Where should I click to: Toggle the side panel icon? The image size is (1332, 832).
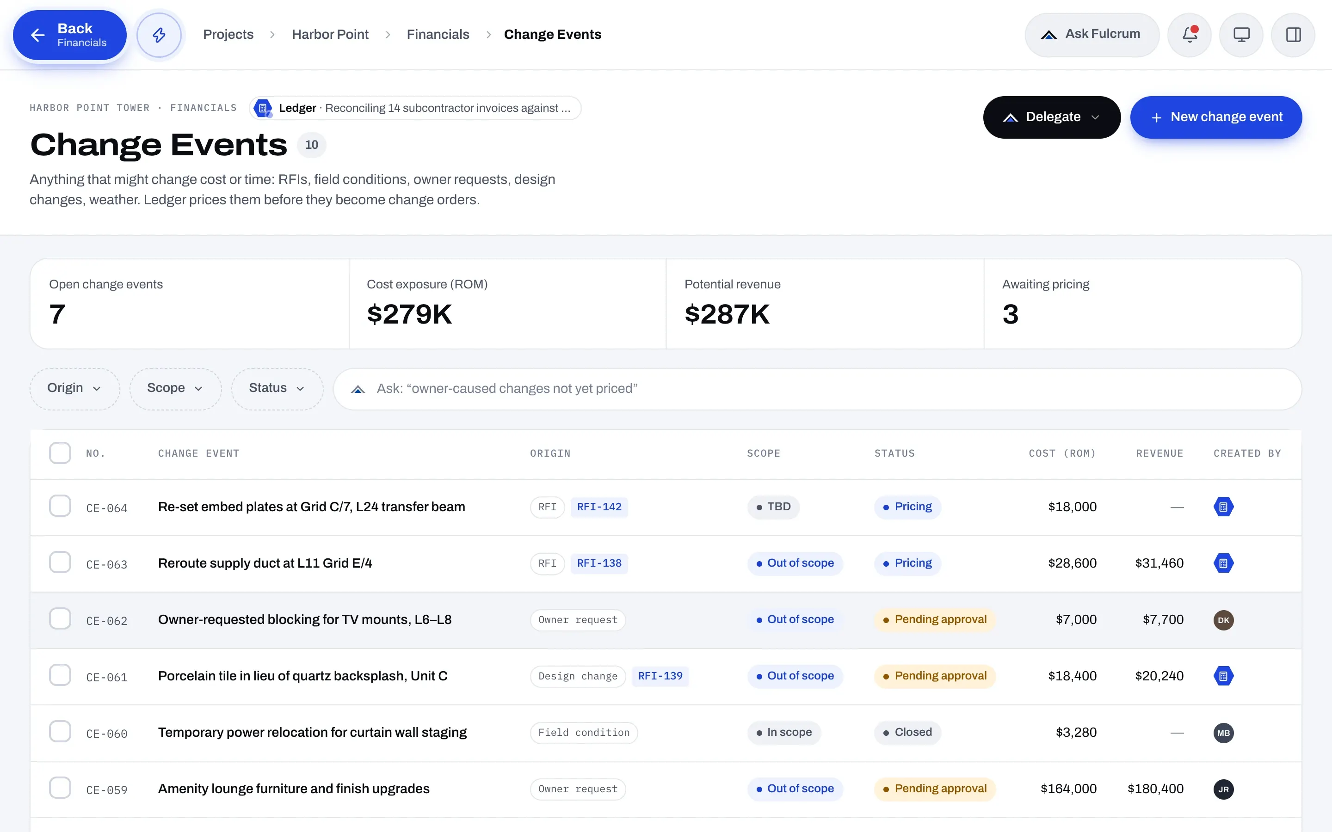tap(1293, 35)
